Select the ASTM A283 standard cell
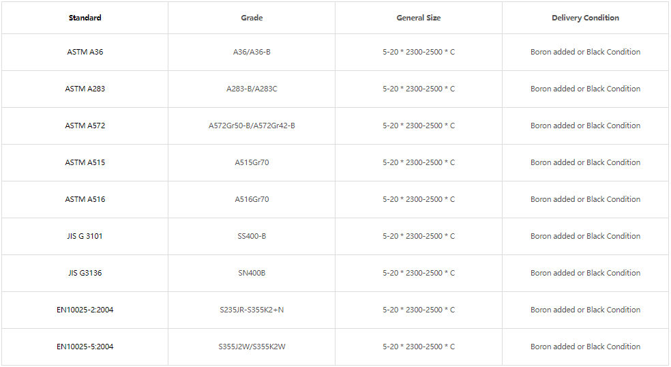Viewport: 671px width, 367px height. [85, 89]
